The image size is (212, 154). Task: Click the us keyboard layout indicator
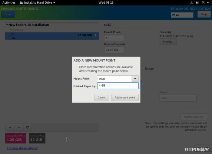click(x=182, y=15)
